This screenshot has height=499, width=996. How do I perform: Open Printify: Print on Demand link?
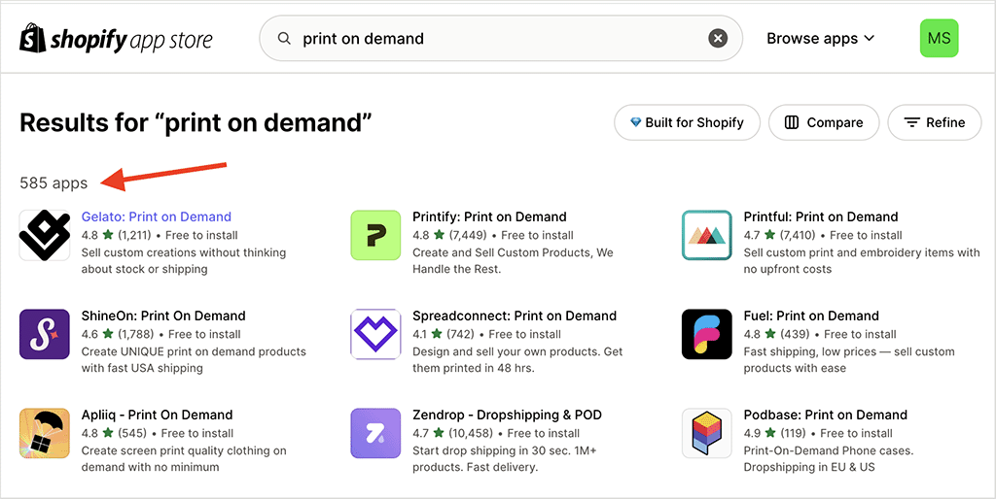[x=489, y=216]
